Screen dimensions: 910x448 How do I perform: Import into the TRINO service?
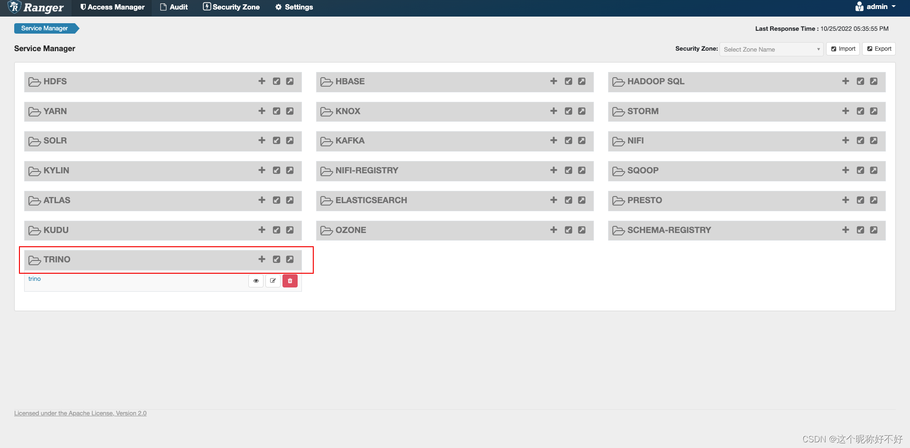tap(276, 259)
